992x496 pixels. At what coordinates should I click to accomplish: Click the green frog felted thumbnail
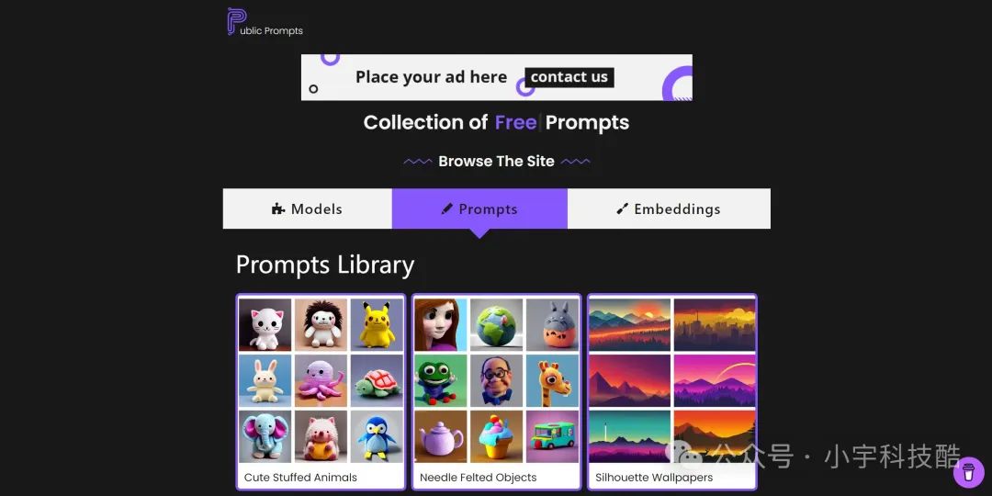click(441, 380)
